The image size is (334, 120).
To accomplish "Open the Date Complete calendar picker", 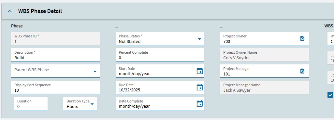I will pyautogui.click(x=200, y=104).
